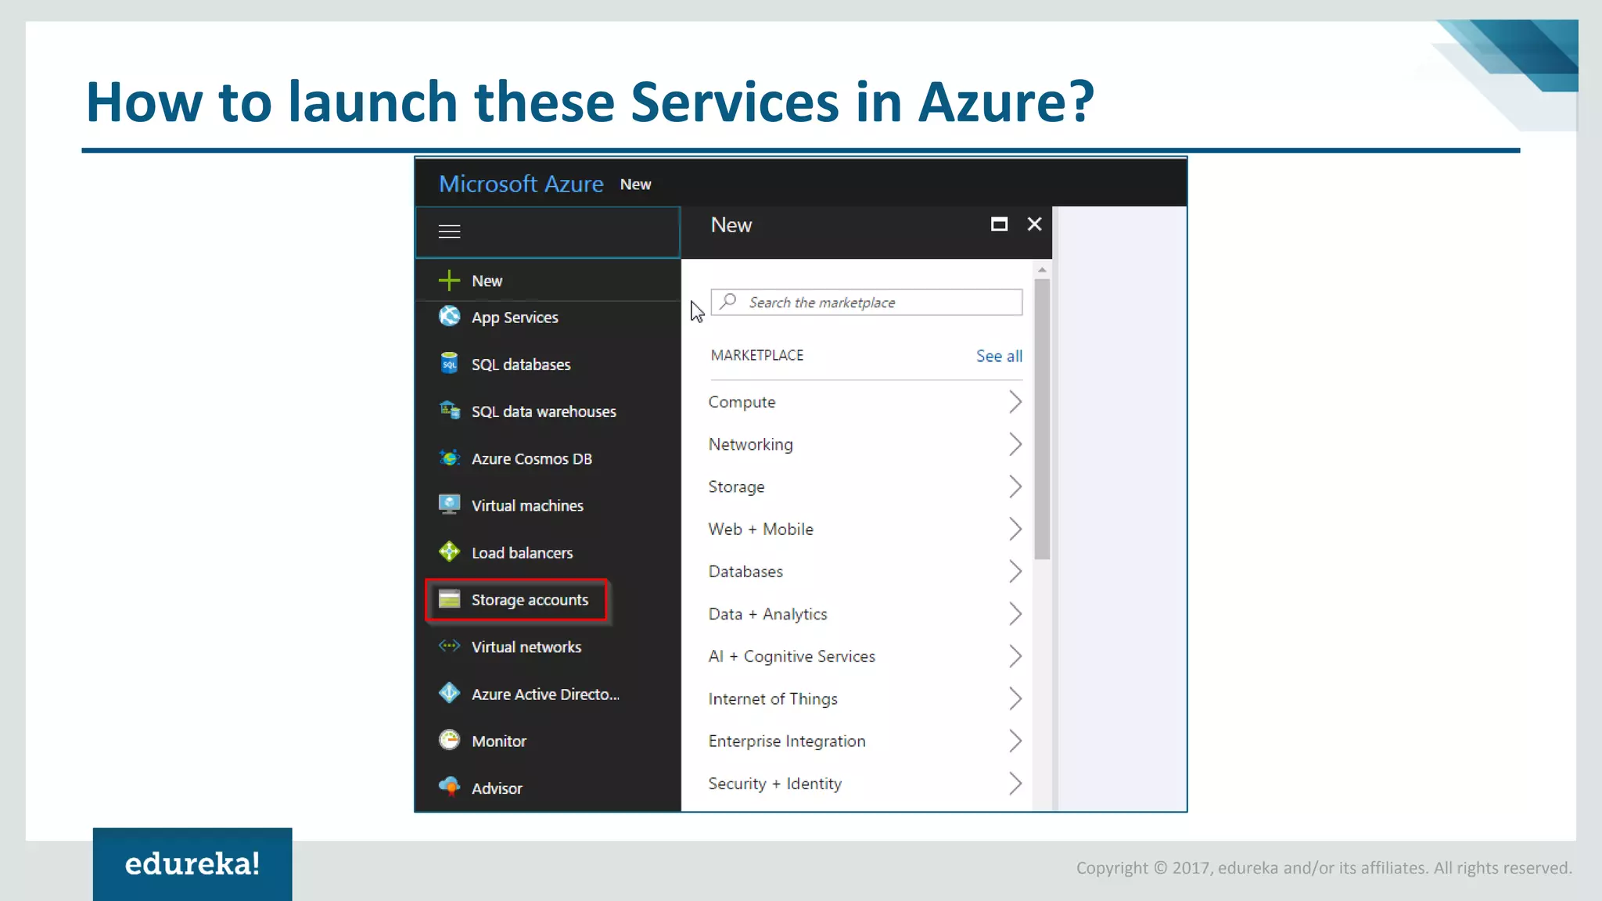Open Advisor label in the sidebar

tap(497, 788)
